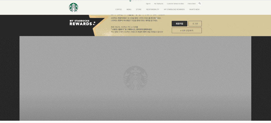Open Customer Service & Ideas link
271x123 pixels.
point(175,4)
